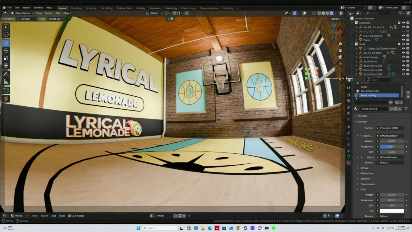Adjust the Metallic 0.000 slider
412x232 pixels.
pyautogui.click(x=392, y=141)
